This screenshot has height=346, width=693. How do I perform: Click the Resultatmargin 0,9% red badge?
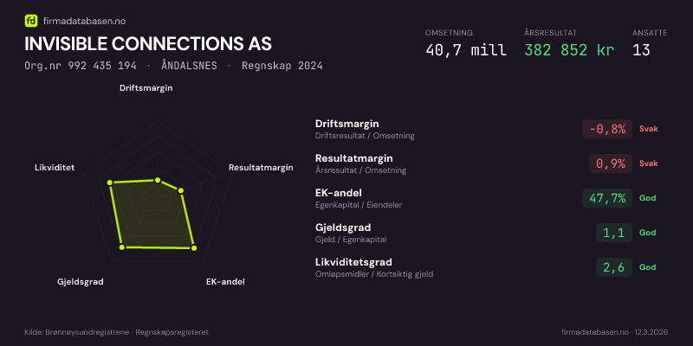pyautogui.click(x=610, y=163)
